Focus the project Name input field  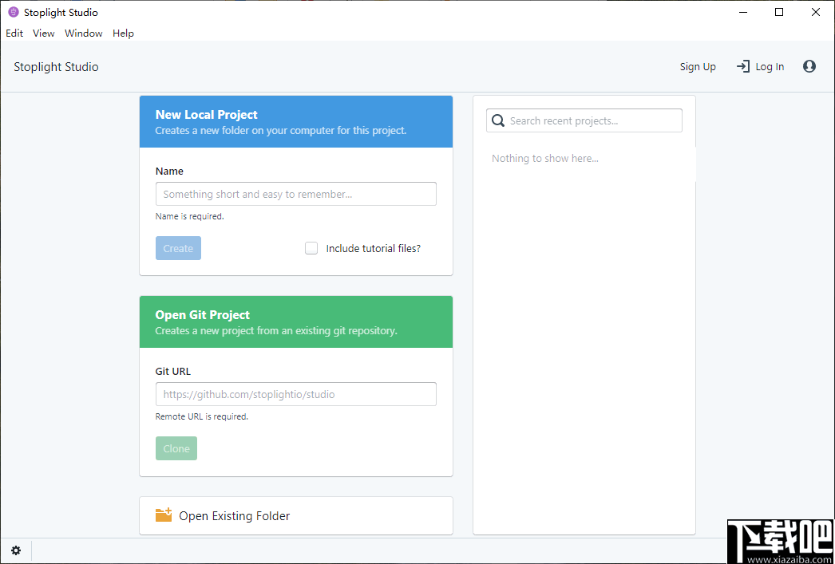(295, 194)
